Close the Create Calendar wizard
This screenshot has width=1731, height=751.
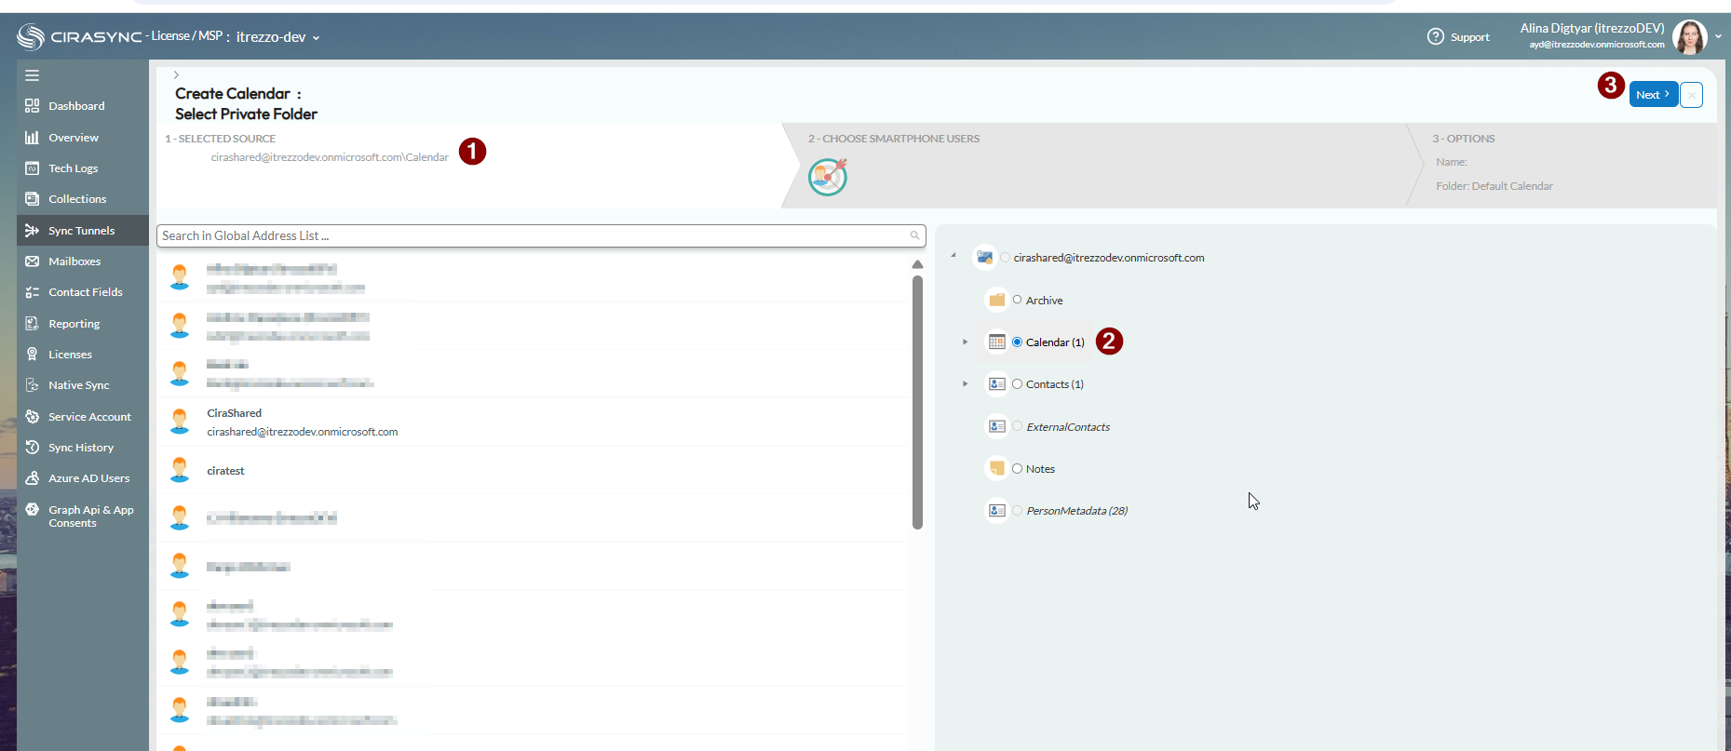pyautogui.click(x=1692, y=95)
